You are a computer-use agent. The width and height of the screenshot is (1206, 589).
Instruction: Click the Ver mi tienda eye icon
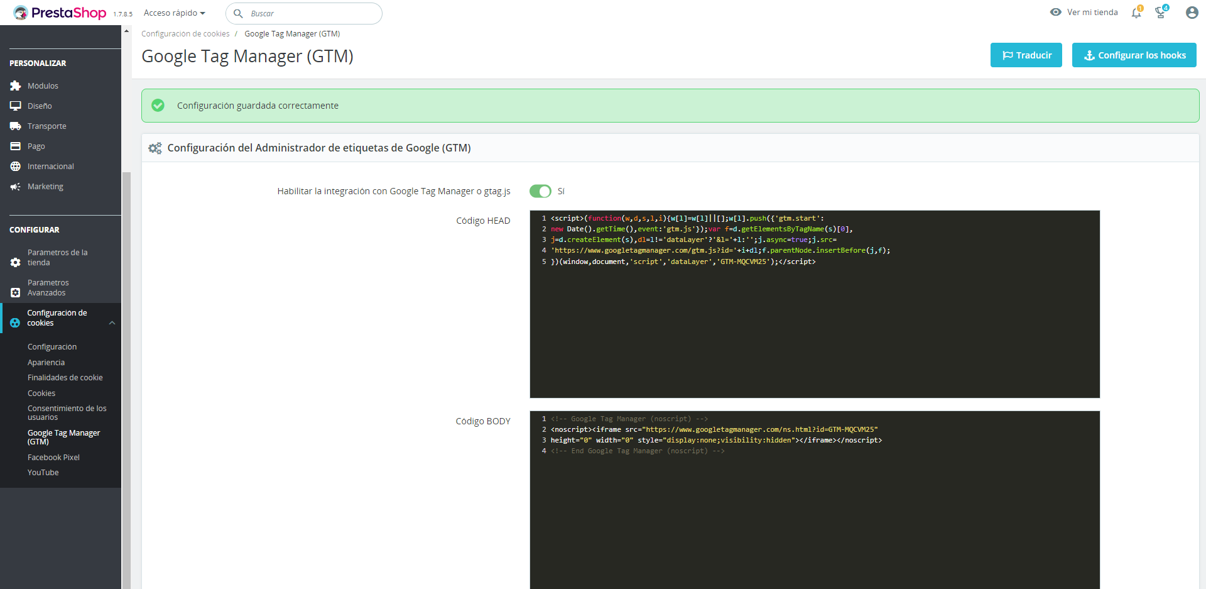pos(1056,13)
